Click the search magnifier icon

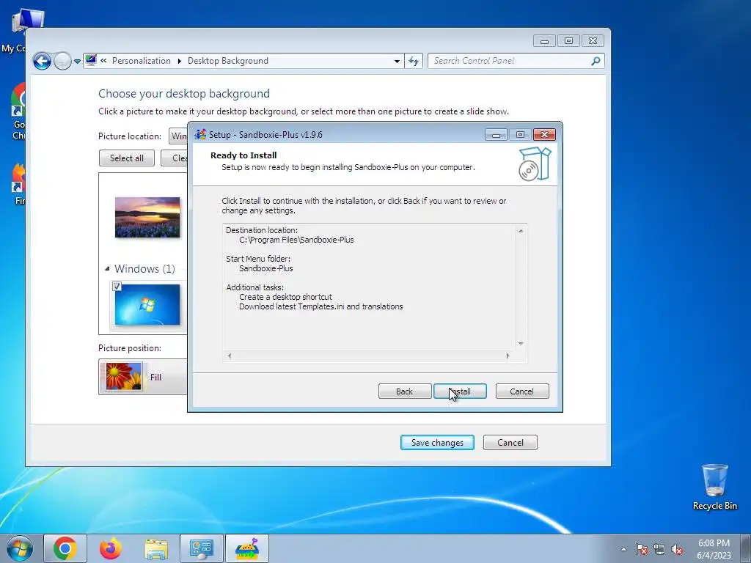click(x=596, y=61)
